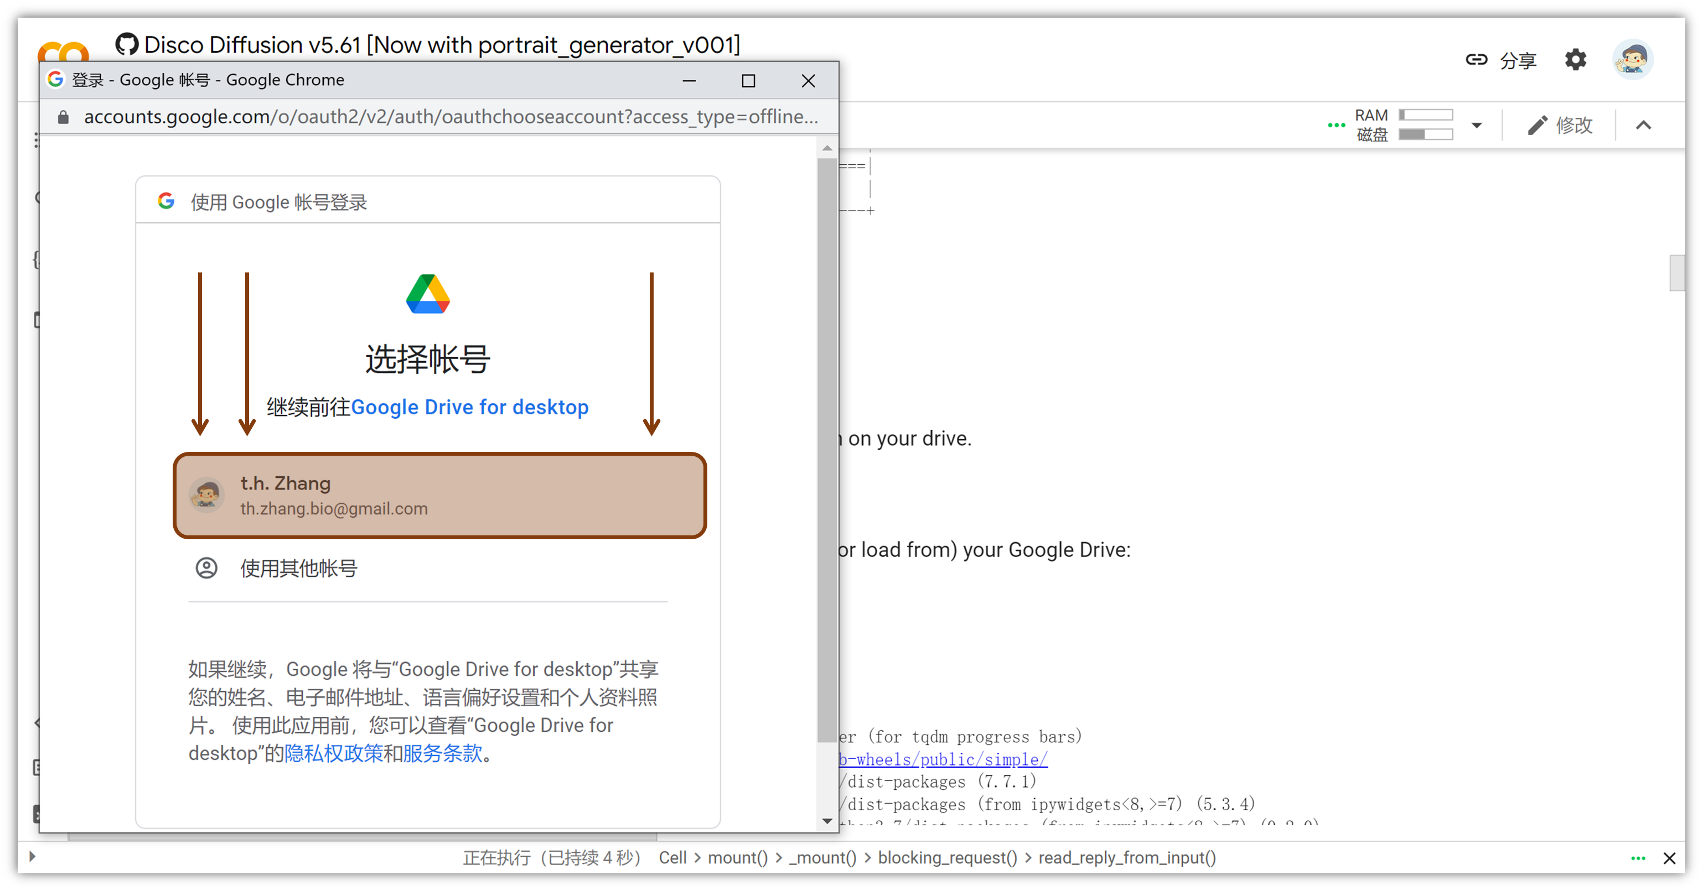1703x891 pixels.
Task: Click blocking_request() in the execution breadcrumb
Action: coord(948,857)
